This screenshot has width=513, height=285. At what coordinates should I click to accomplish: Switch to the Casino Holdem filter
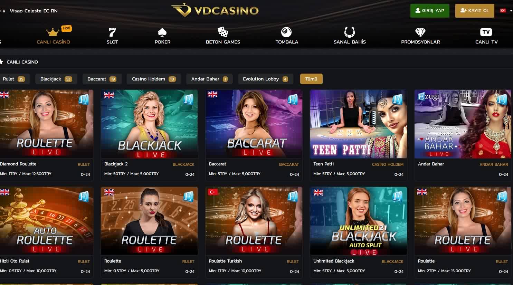(154, 79)
